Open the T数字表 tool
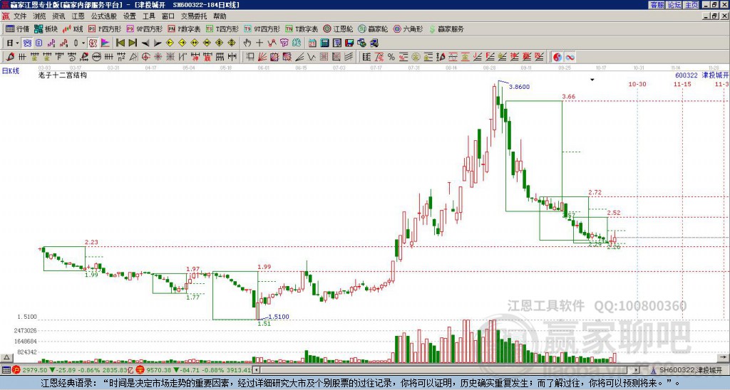 302,28
